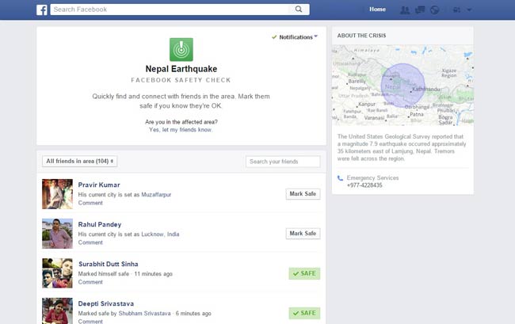
Task: Click the Facebook logo icon
Action: click(42, 10)
